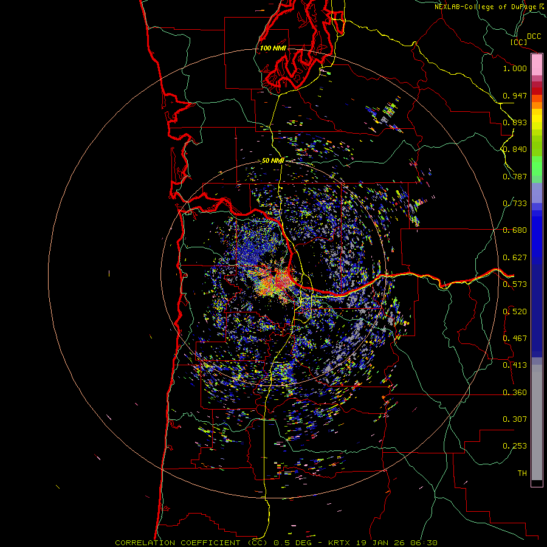Click the NEXLAB-College of DuPage label
The width and height of the screenshot is (547, 547).
[x=486, y=7]
